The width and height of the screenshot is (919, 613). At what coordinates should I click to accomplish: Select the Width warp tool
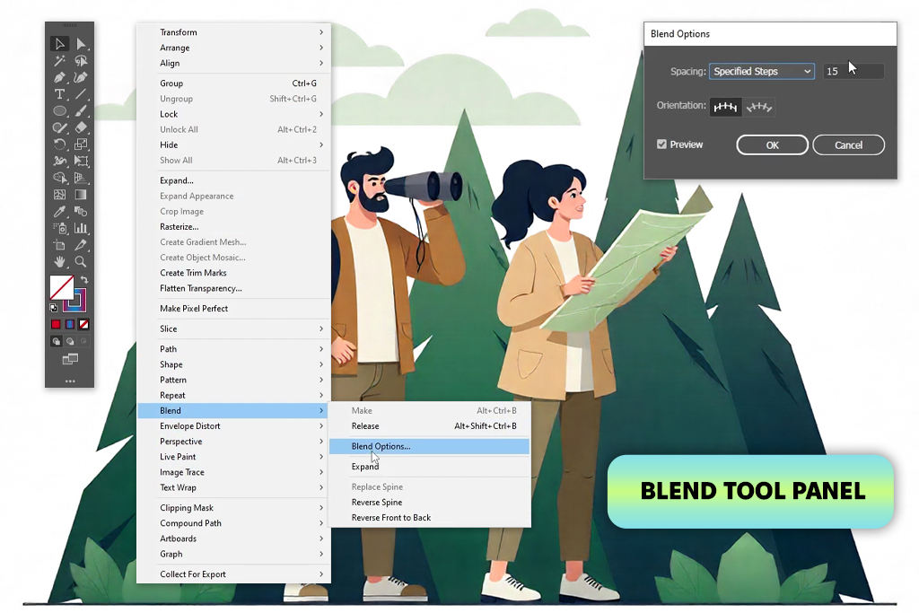[59, 161]
